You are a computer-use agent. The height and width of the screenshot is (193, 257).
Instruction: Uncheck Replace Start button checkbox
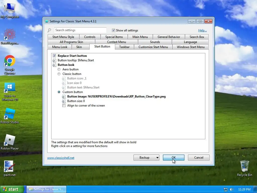coord(54,56)
